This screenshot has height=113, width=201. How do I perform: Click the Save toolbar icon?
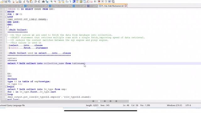(6, 2)
